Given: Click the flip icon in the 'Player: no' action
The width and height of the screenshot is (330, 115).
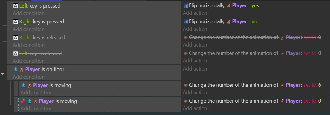Looking at the screenshot, I should click(186, 21).
